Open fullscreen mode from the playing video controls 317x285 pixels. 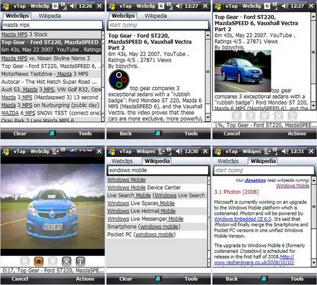(67, 262)
